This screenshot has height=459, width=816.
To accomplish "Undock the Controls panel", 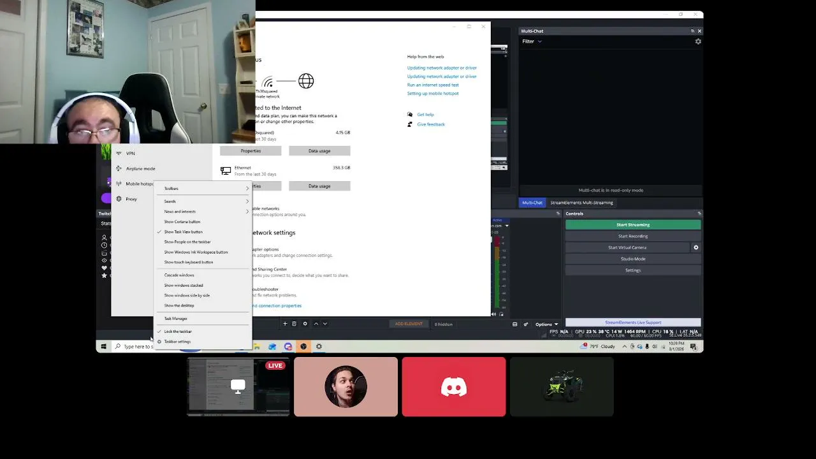I will coord(699,214).
